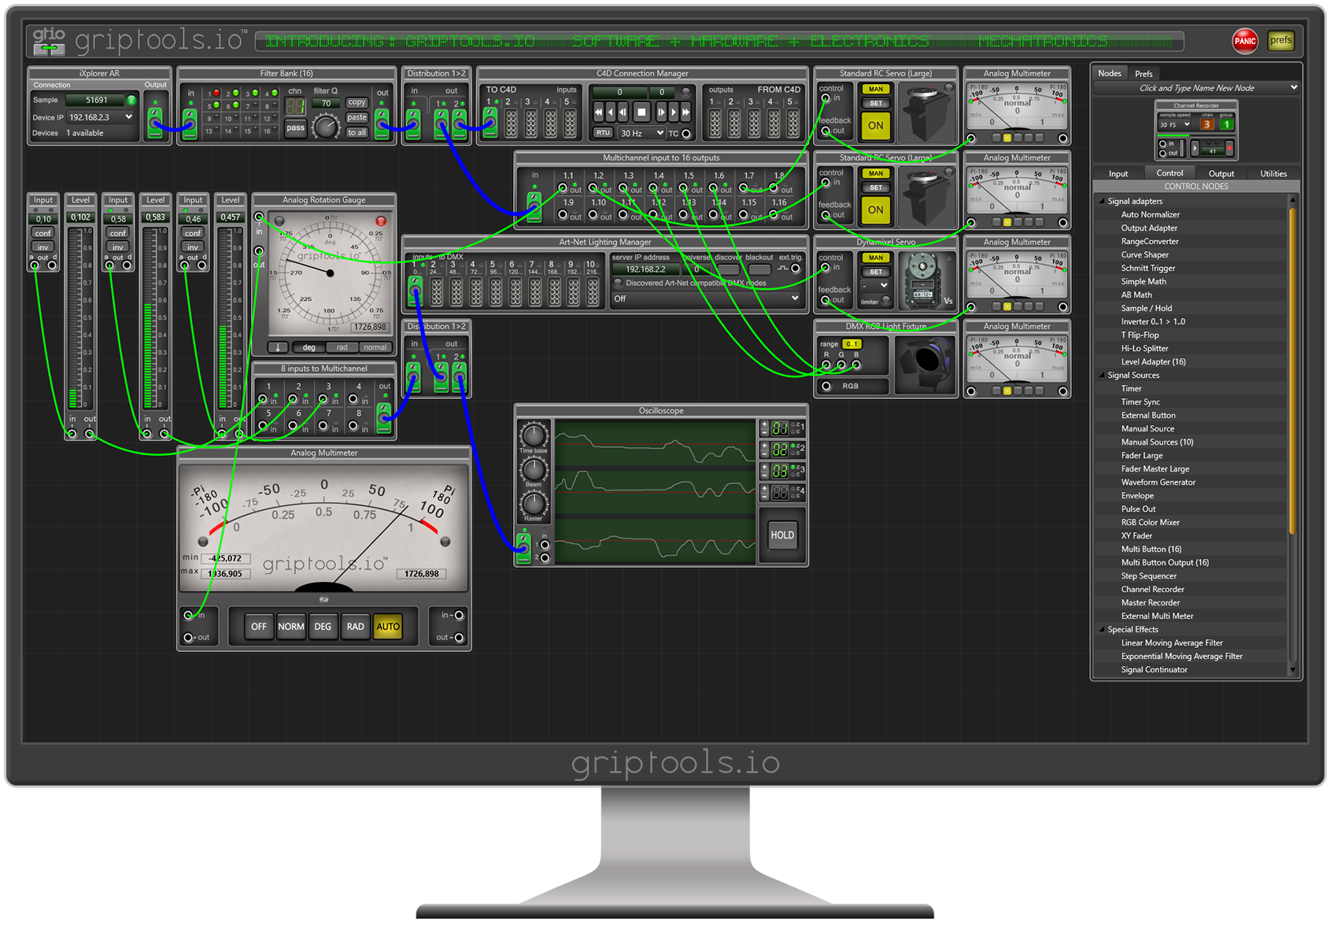The width and height of the screenshot is (1330, 925).
Task: Click RGB input socket on DMX Light Fixture
Action: point(826,387)
